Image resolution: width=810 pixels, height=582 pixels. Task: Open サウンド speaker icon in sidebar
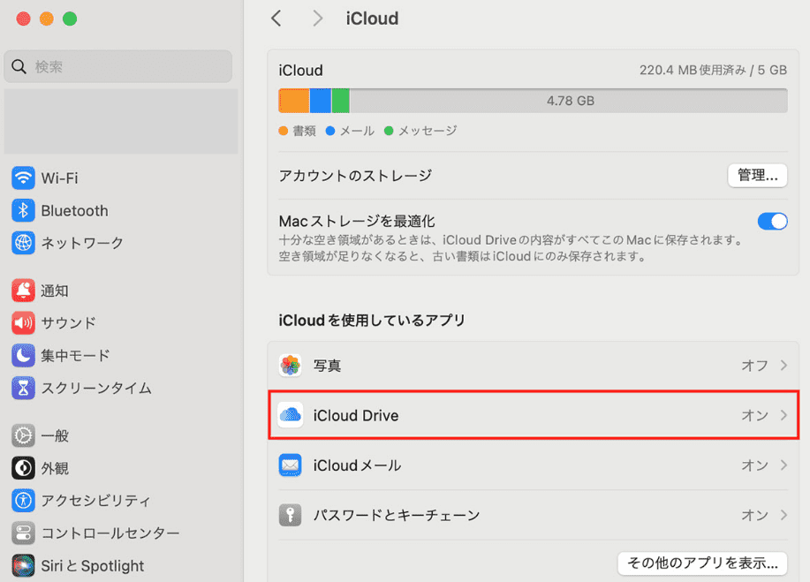23,323
